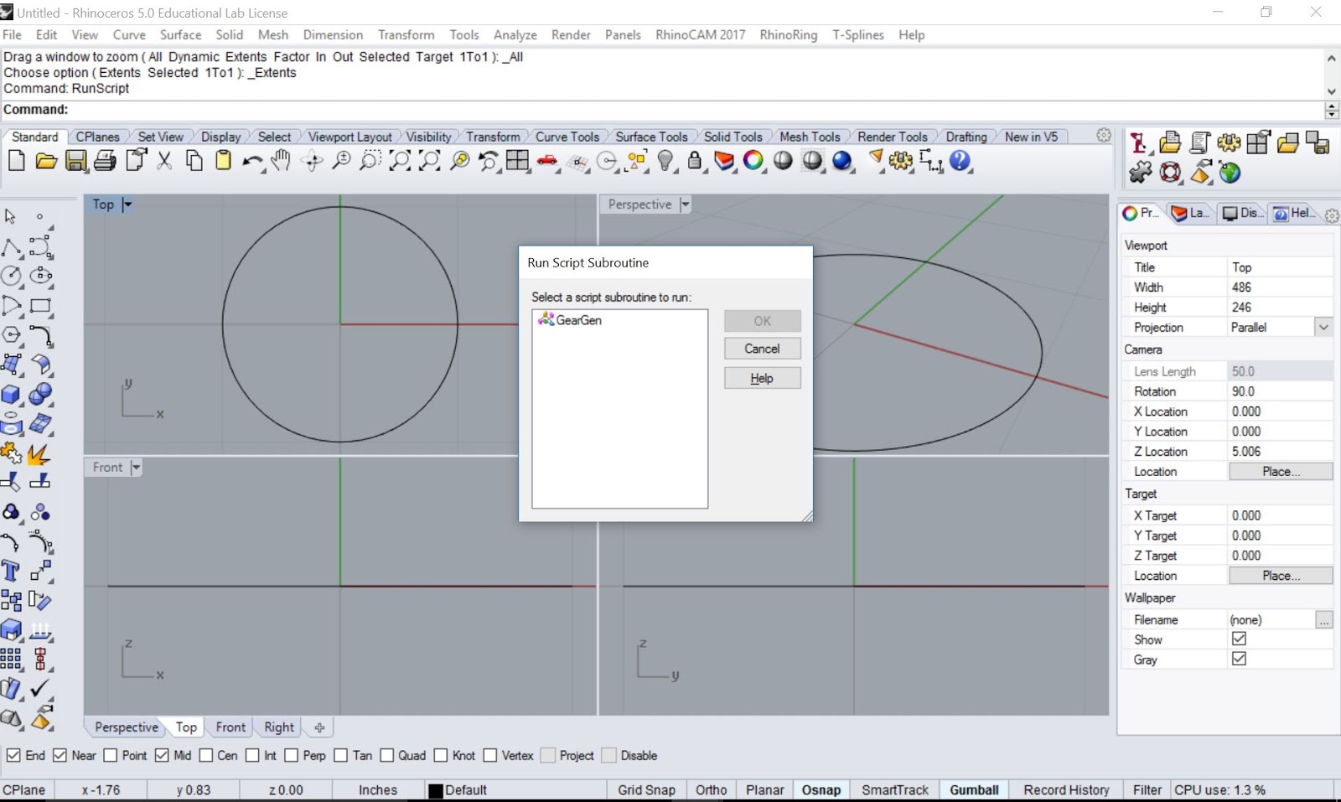1341x802 pixels.
Task: Open object properties with the color wheel icon
Action: [x=753, y=160]
